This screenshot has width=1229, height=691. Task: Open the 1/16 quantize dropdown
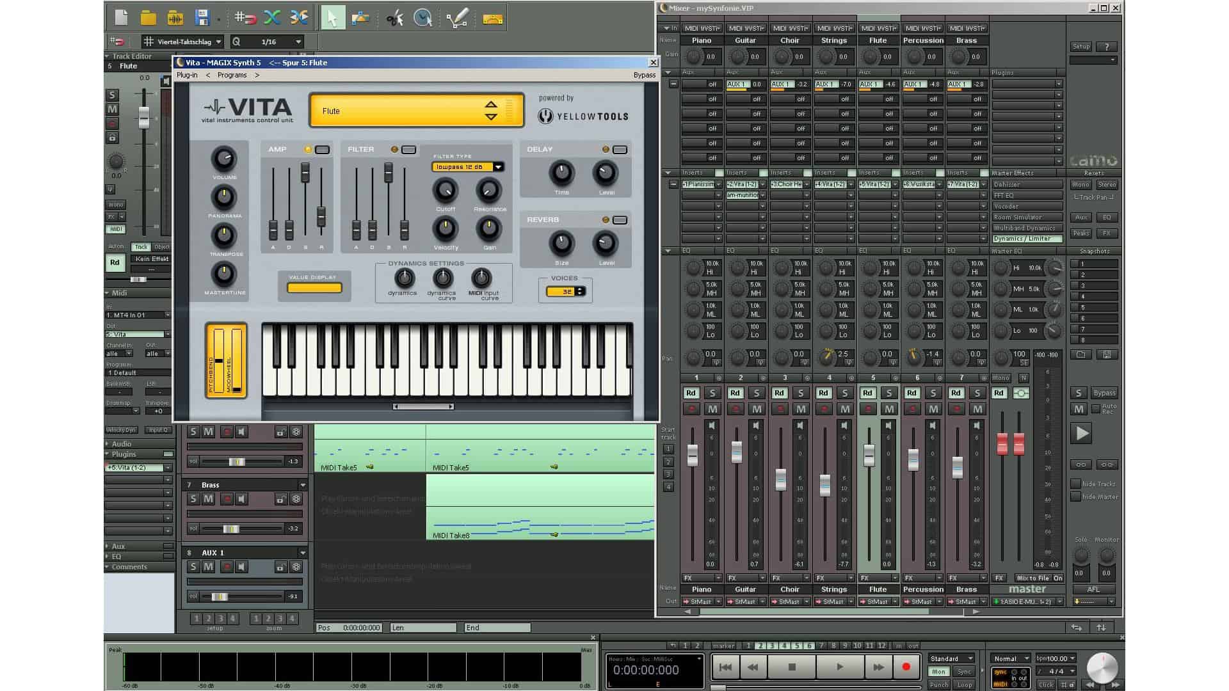(298, 42)
